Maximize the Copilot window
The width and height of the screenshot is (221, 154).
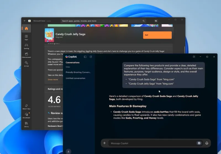coord(207,57)
